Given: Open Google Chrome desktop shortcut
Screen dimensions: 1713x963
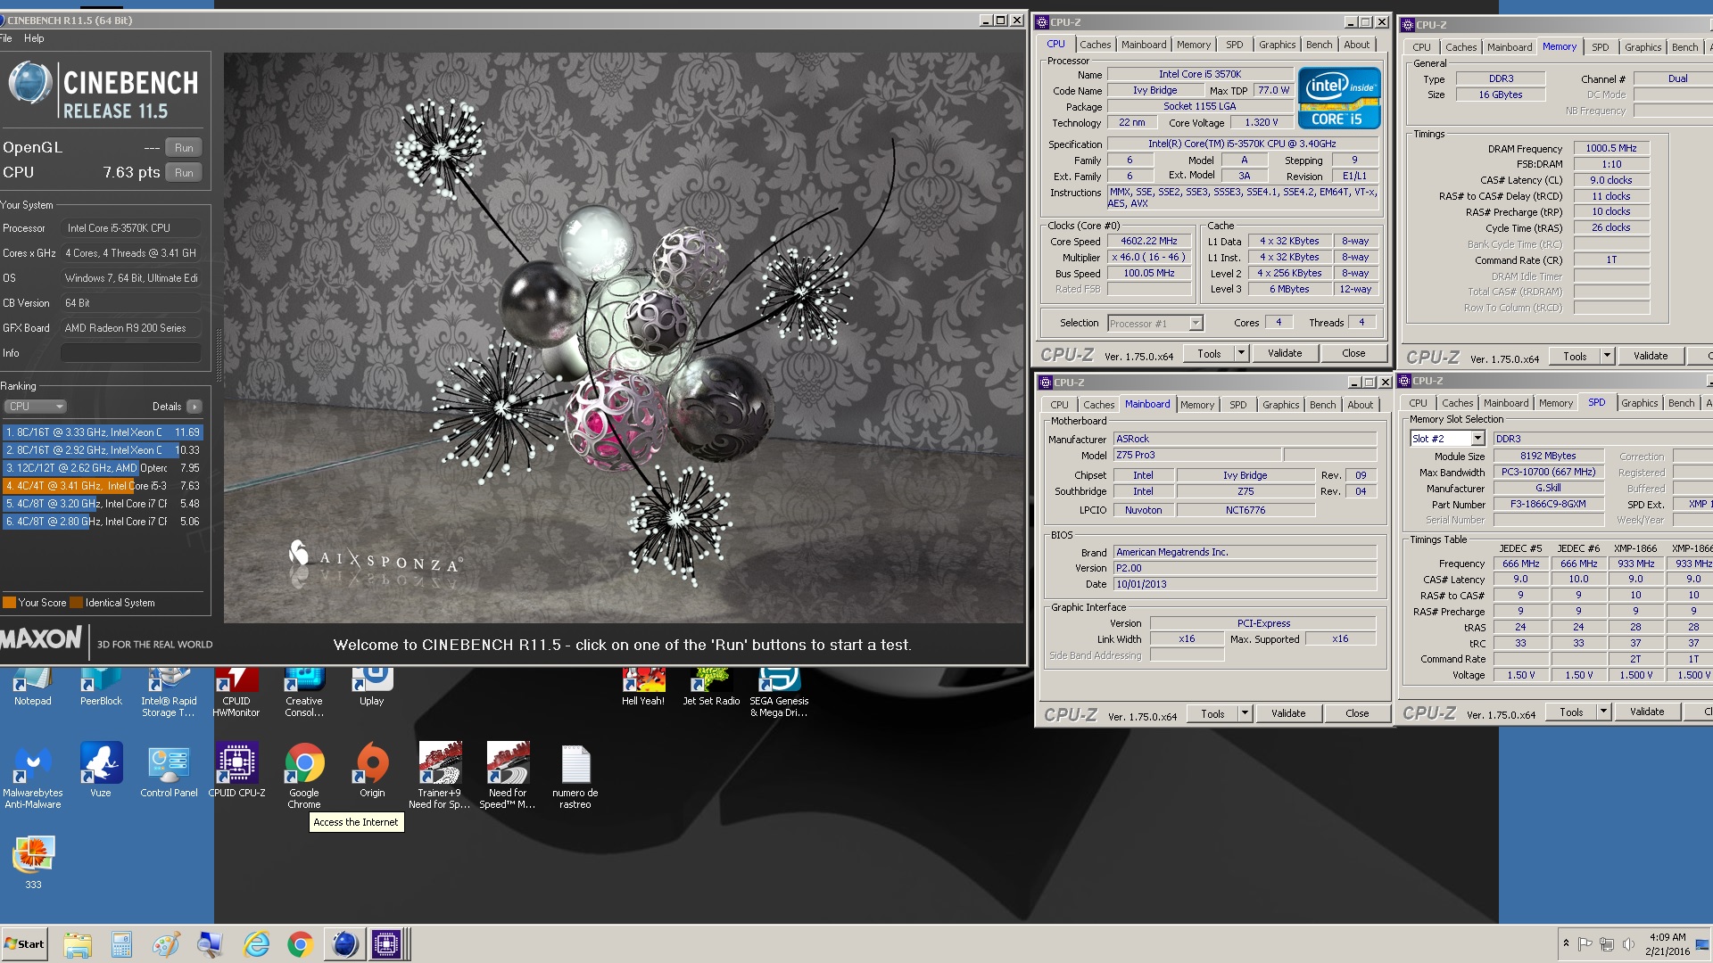Looking at the screenshot, I should coord(304,776).
